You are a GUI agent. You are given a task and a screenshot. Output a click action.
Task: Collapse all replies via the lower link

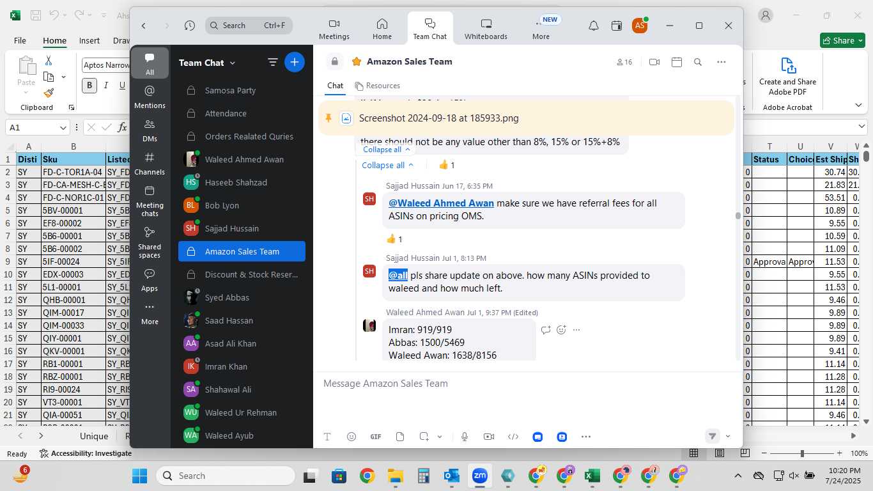tap(387, 165)
